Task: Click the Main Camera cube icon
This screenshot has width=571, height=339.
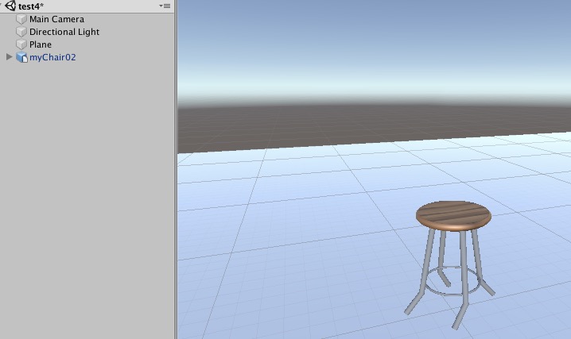Action: tap(21, 19)
